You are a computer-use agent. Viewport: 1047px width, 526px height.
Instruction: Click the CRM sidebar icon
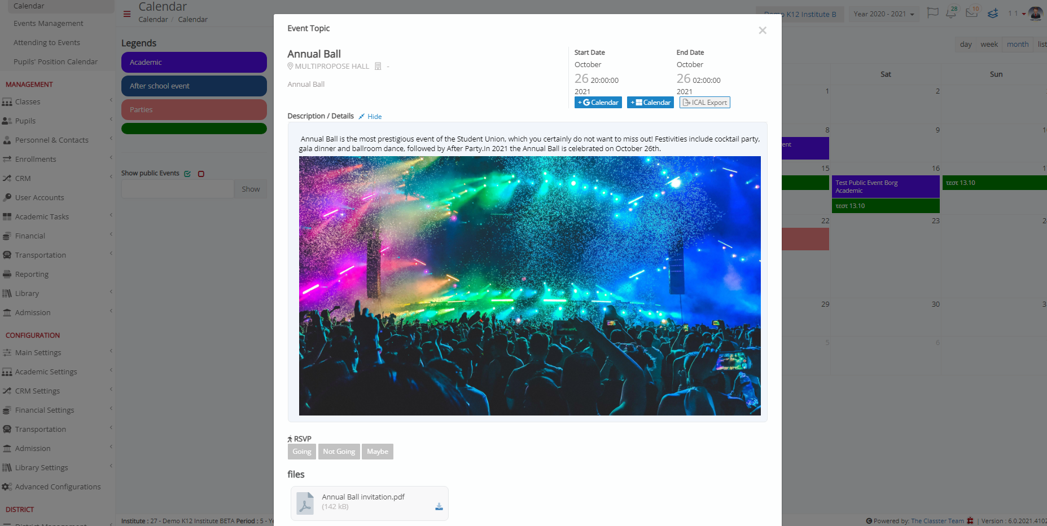(7, 179)
